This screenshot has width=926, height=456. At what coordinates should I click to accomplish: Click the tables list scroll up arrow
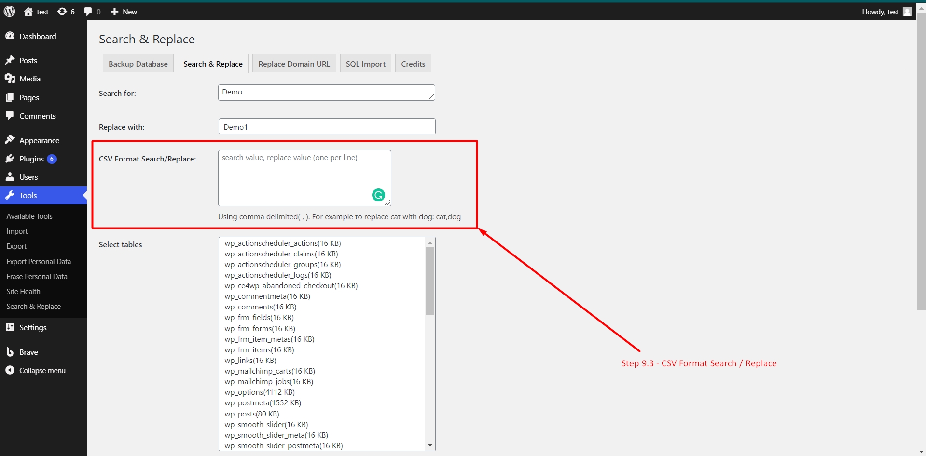pos(430,242)
